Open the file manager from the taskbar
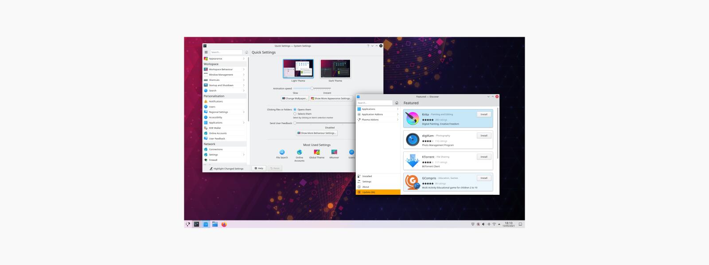The width and height of the screenshot is (709, 265). [215, 224]
